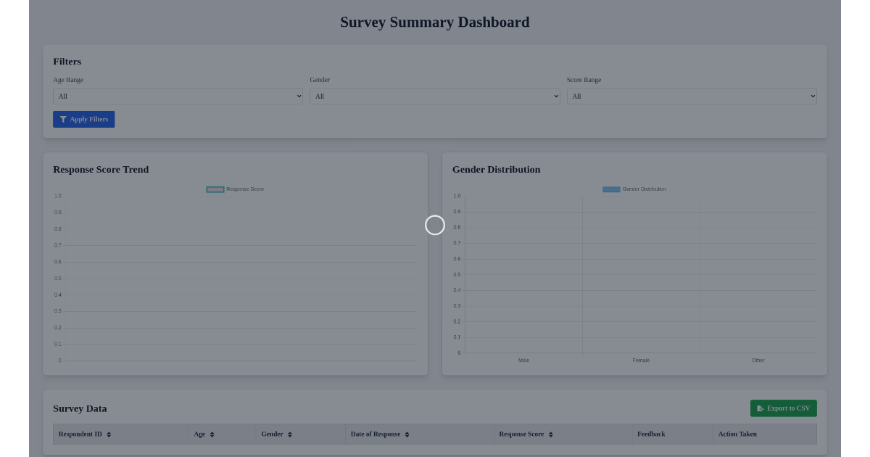
Task: Click the Action Taken column header
Action: coord(737,434)
